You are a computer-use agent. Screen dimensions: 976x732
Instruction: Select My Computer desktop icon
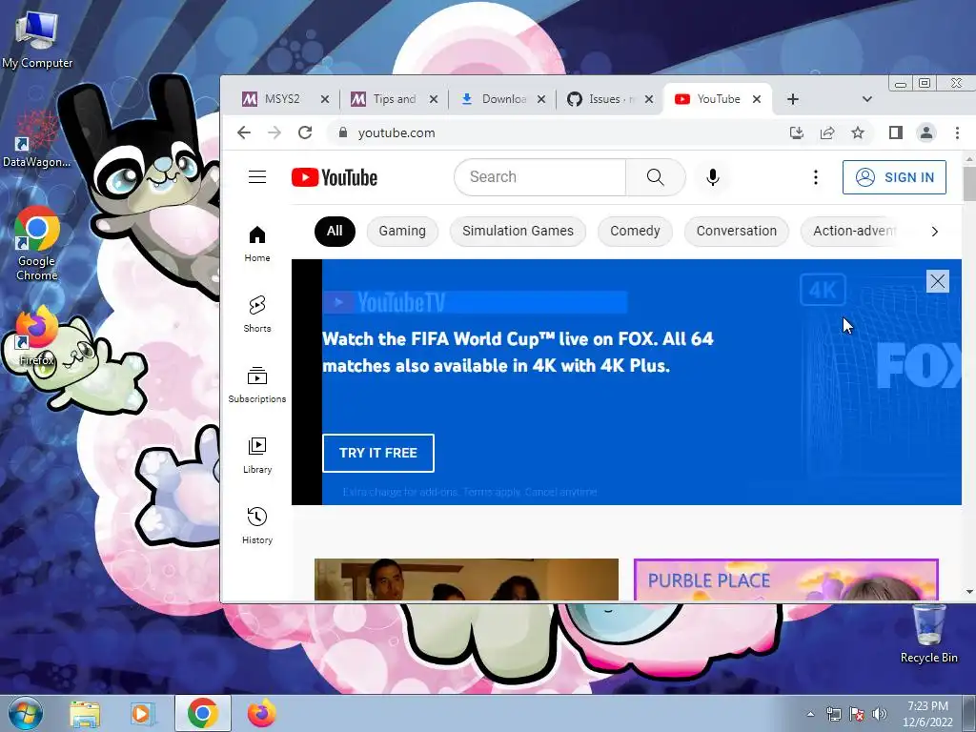(x=37, y=38)
